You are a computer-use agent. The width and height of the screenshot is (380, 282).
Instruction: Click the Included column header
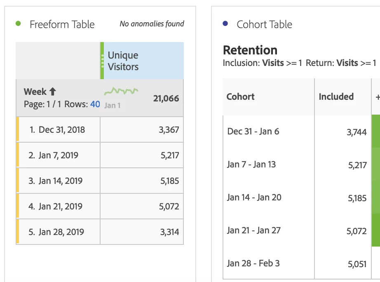(336, 97)
